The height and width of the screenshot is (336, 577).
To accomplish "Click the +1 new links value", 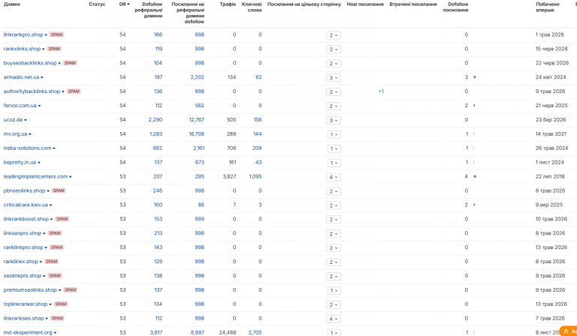I will 381,91.
